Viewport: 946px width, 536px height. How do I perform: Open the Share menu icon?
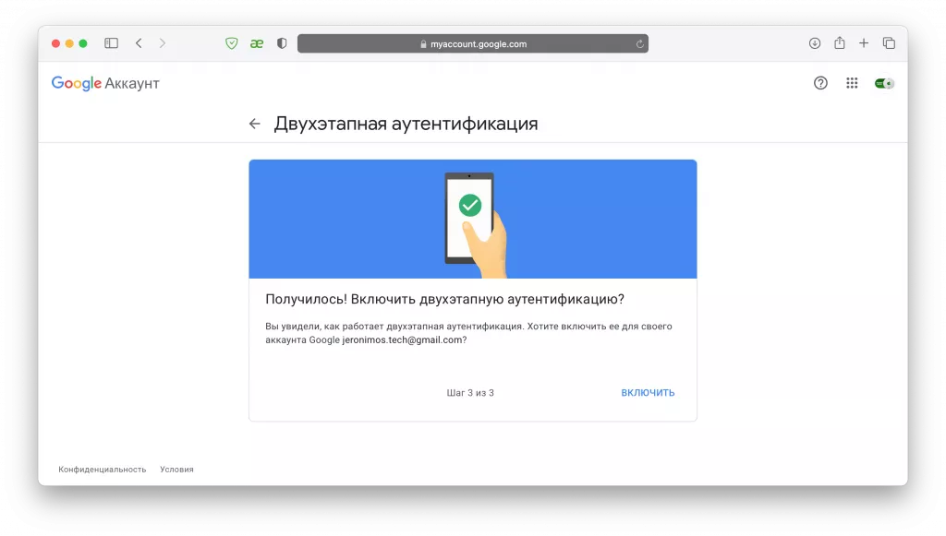point(839,42)
